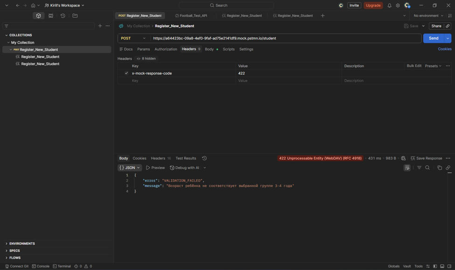Open the settings gear icon
455x270 pixels.
coord(398,5)
